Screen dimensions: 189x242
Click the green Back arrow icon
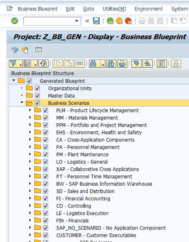(x=110, y=21)
